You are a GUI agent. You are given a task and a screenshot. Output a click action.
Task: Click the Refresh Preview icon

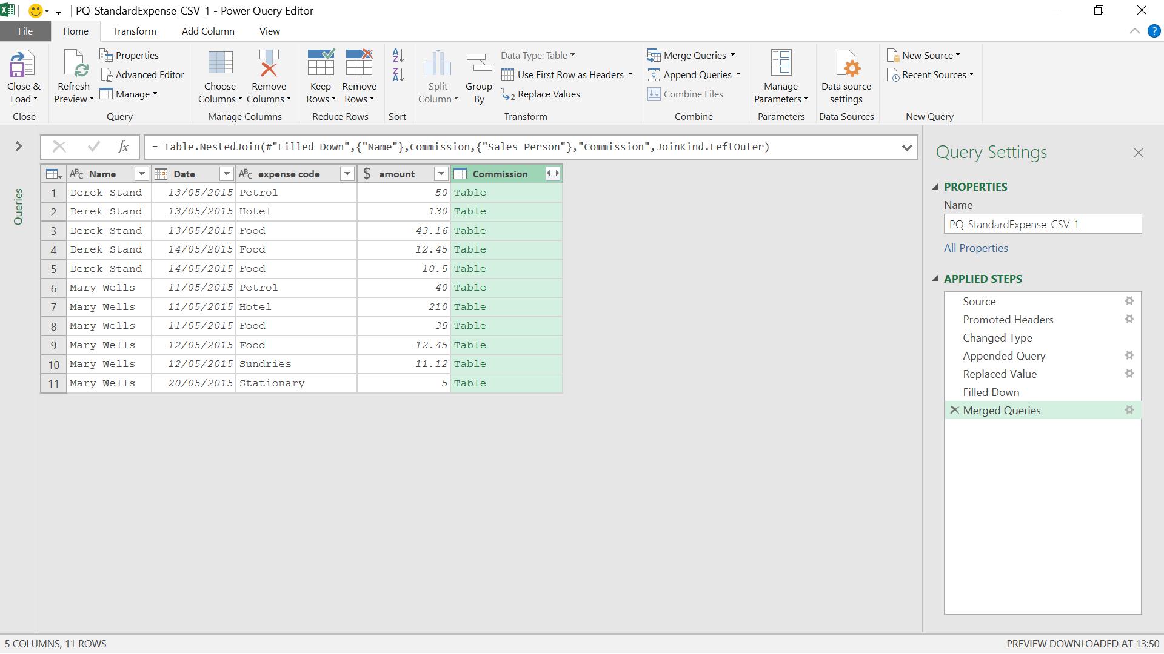tap(74, 64)
